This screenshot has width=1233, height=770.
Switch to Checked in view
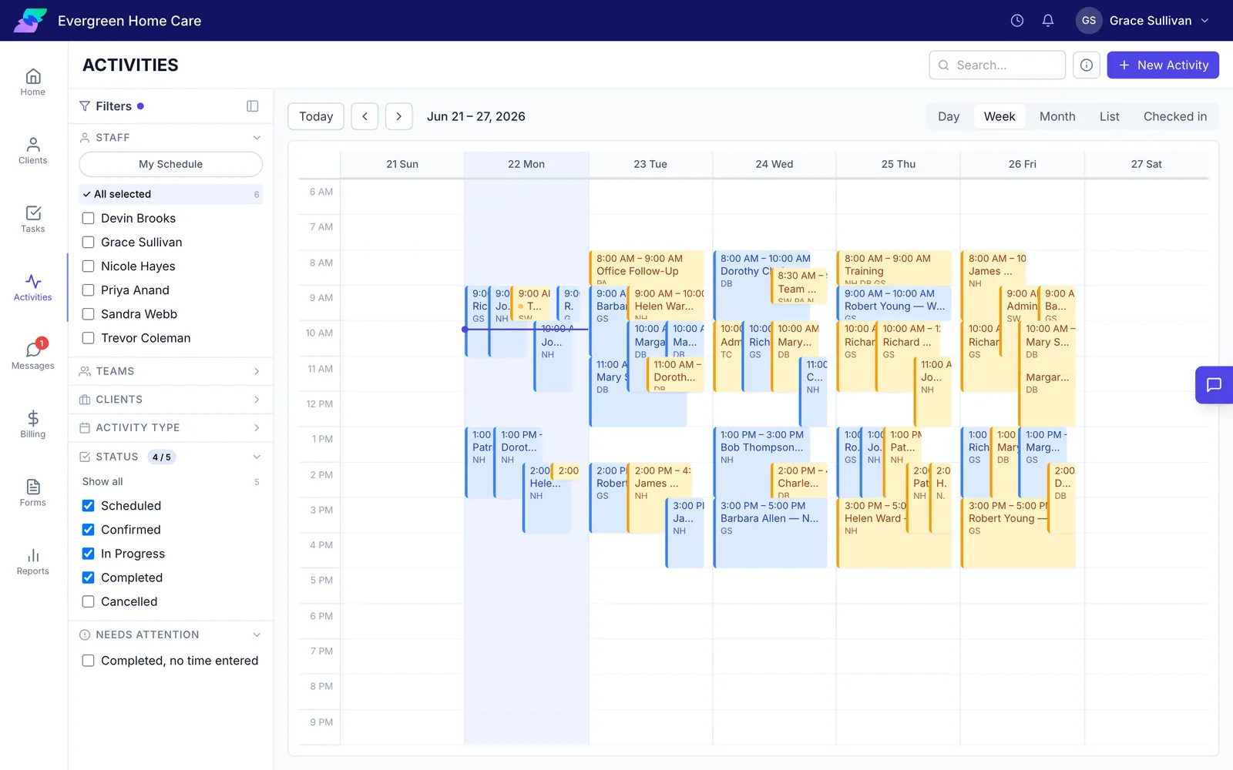point(1175,116)
